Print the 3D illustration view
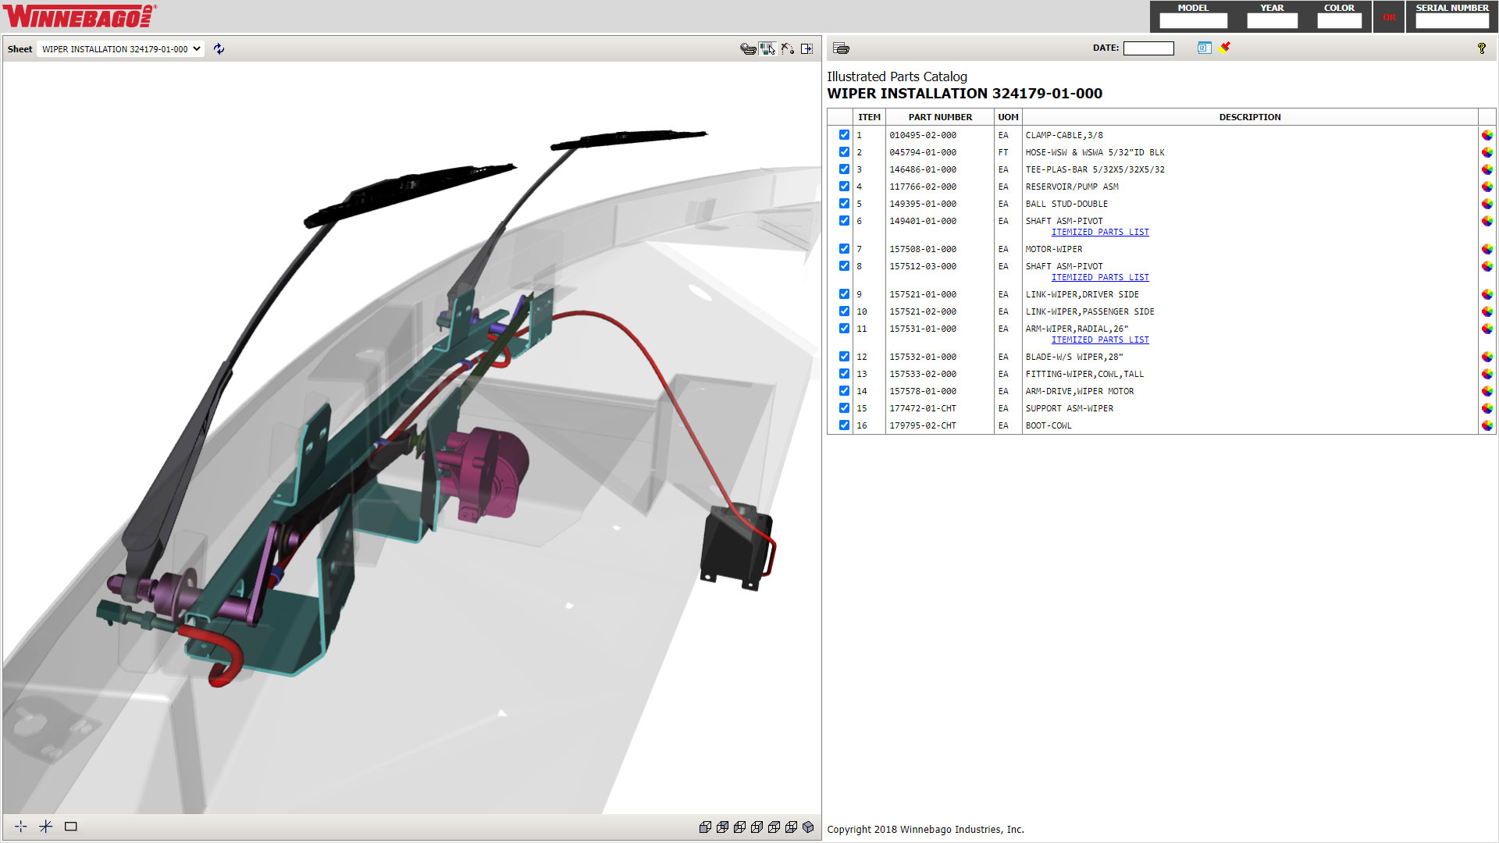Image resolution: width=1499 pixels, height=843 pixels. [x=748, y=48]
